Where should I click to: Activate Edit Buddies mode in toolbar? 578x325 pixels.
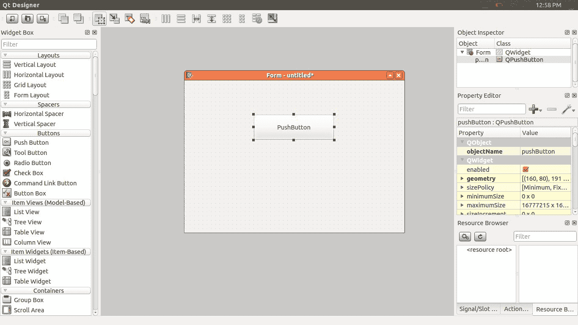(129, 19)
